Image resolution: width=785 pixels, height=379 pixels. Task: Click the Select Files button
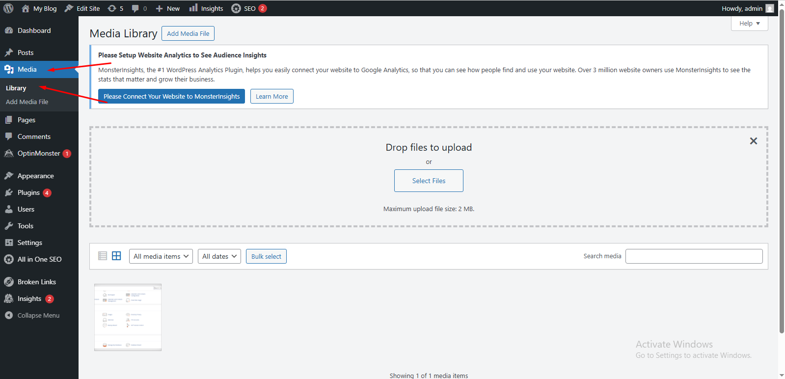coord(429,181)
